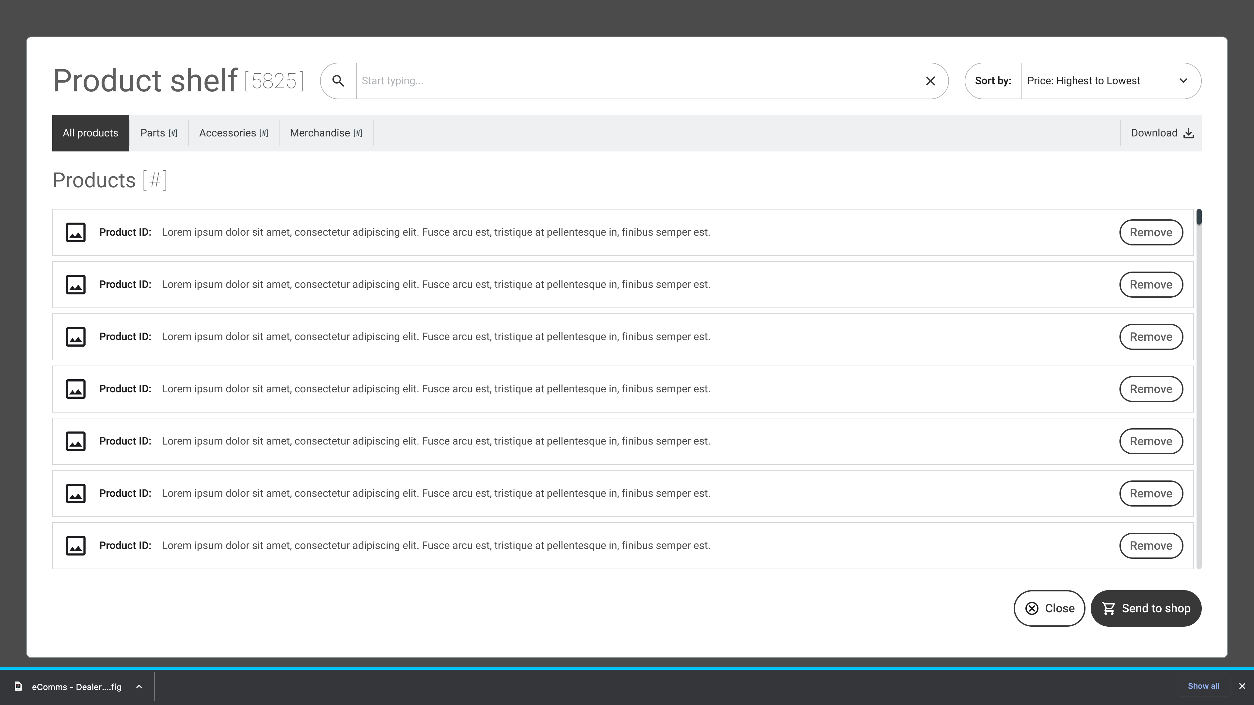Click the last product's image placeholder icon
1254x705 pixels.
tap(75, 545)
